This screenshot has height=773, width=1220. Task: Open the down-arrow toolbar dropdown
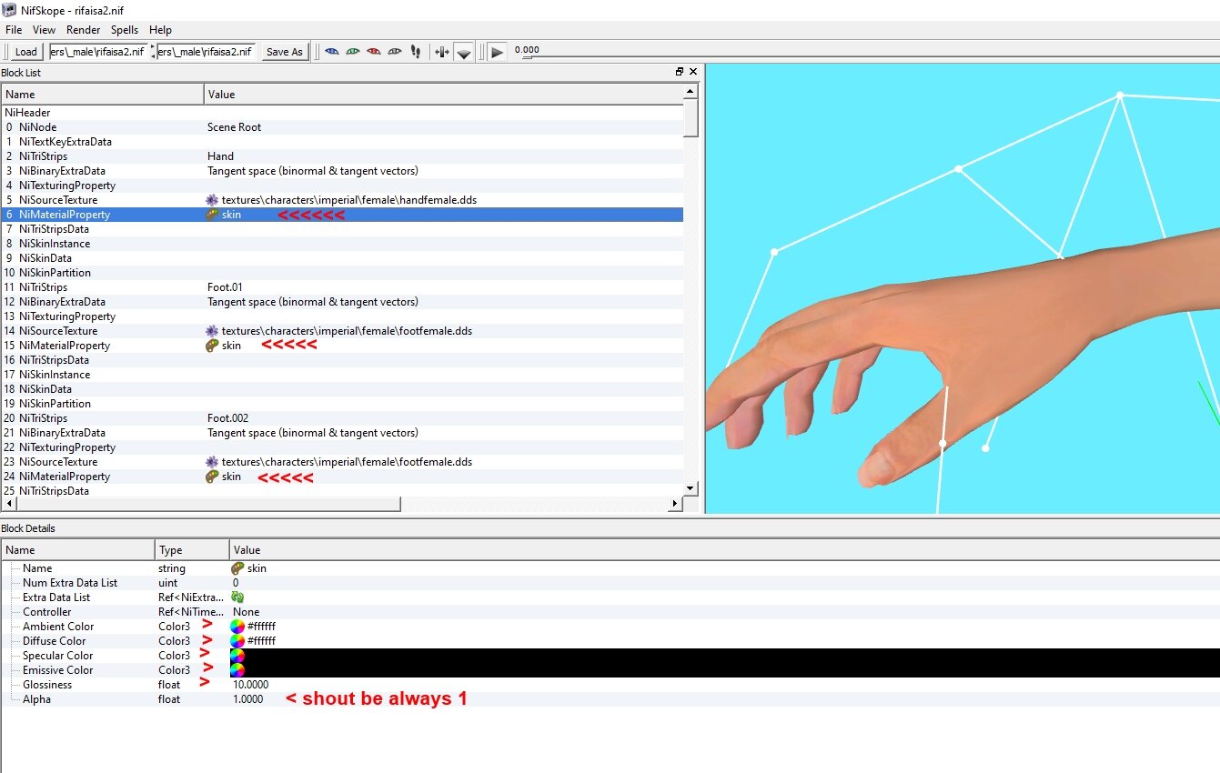pos(464,53)
